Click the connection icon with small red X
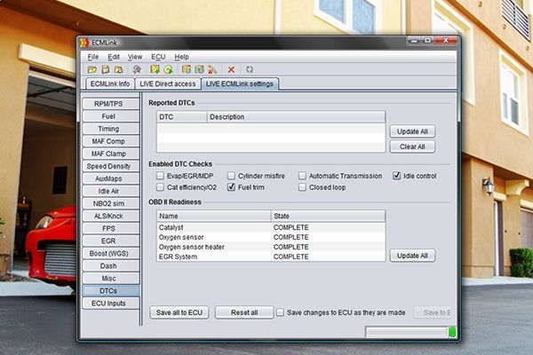Image resolution: width=533 pixels, height=355 pixels. (x=213, y=69)
